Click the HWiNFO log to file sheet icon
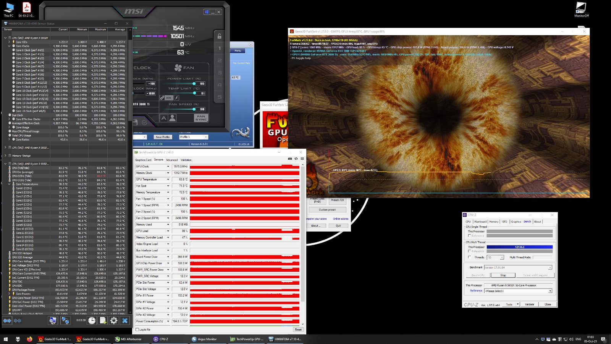Screen dimensions: 611x344 click(103, 321)
